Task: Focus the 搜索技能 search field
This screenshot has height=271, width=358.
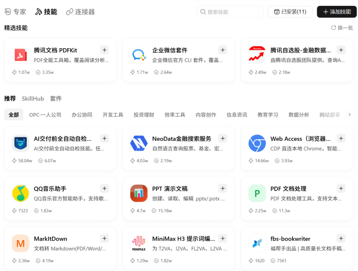Action: 230,12
